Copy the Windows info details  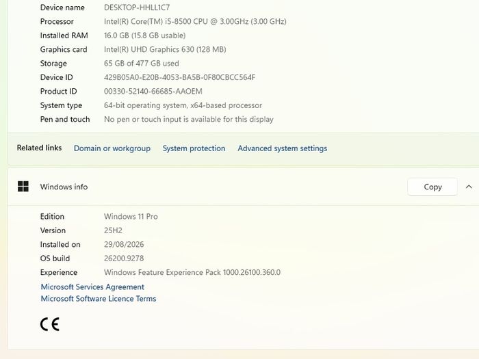(x=432, y=187)
